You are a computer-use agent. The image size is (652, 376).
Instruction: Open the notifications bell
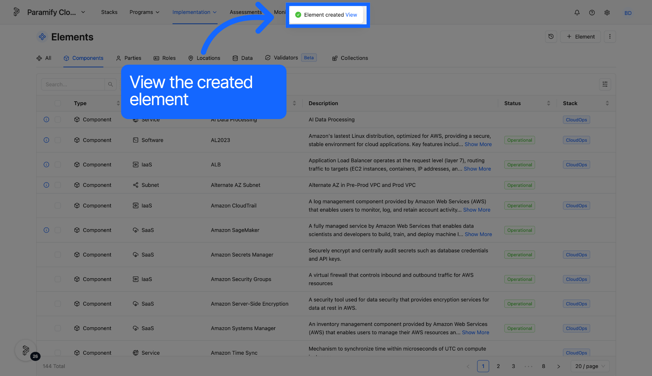[577, 13]
